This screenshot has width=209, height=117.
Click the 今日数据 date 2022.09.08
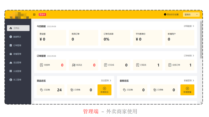click(51, 26)
